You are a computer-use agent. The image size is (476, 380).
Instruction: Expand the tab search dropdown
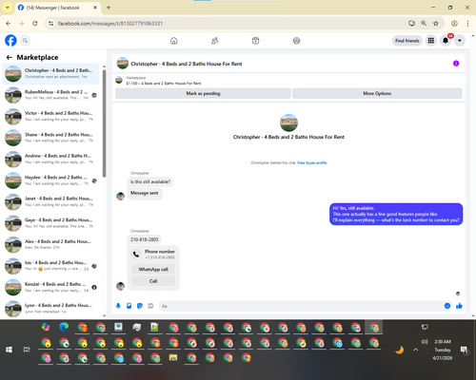[8, 8]
